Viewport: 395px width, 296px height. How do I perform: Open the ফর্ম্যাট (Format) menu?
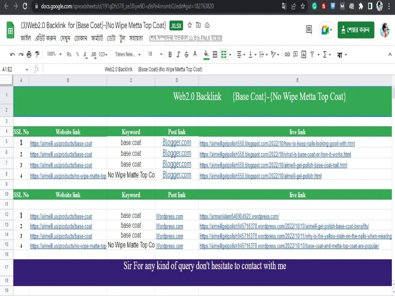97,38
